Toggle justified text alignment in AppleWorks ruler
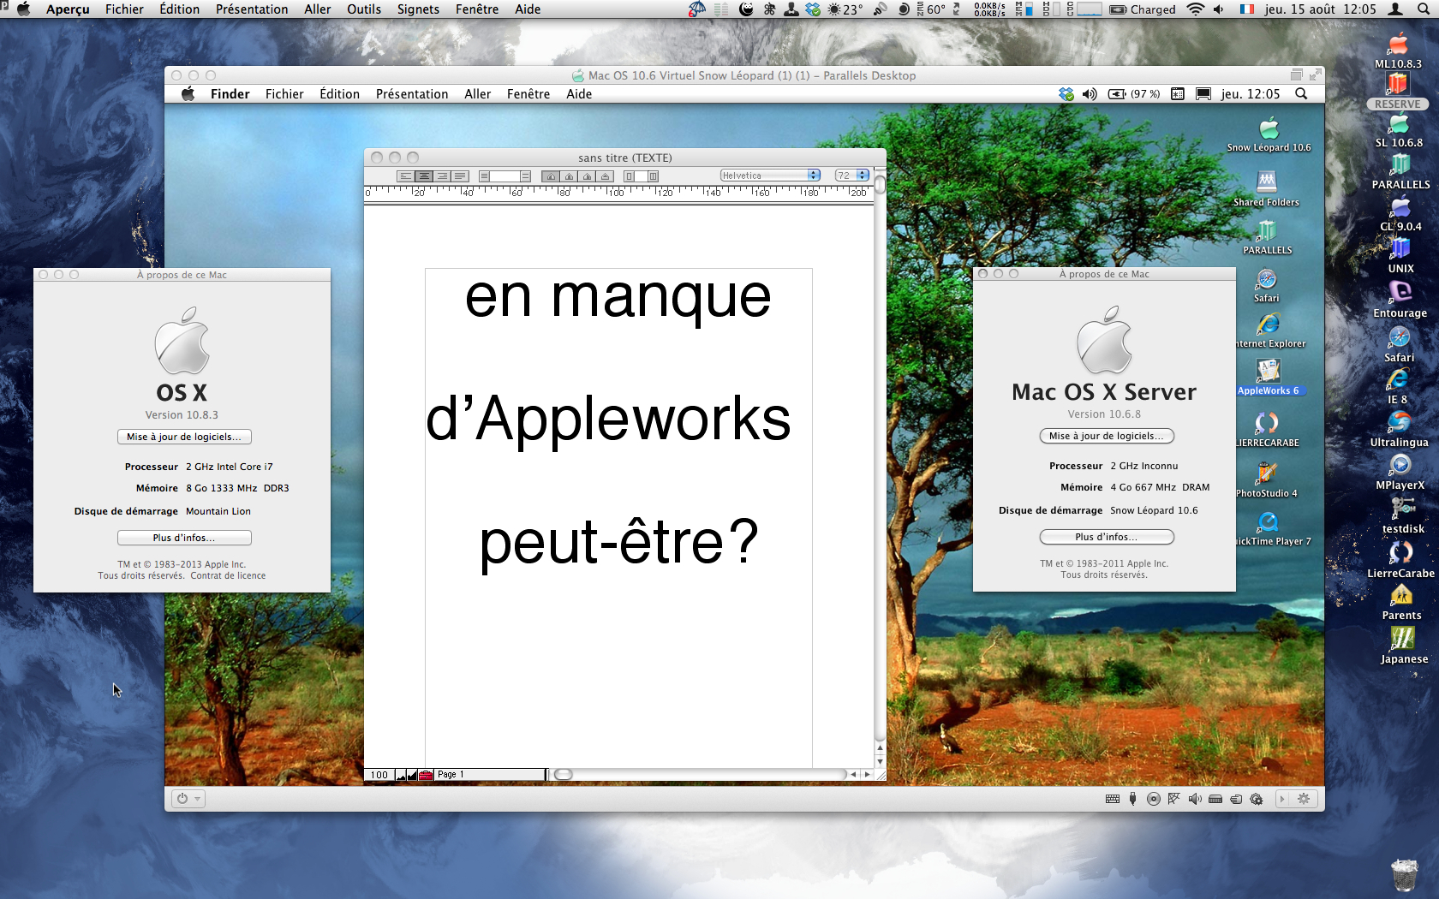This screenshot has height=899, width=1439. click(460, 176)
